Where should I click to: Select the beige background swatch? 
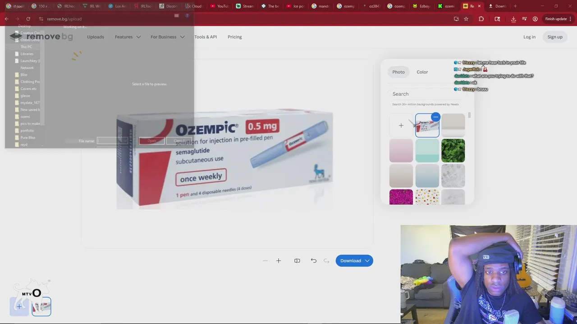click(401, 175)
